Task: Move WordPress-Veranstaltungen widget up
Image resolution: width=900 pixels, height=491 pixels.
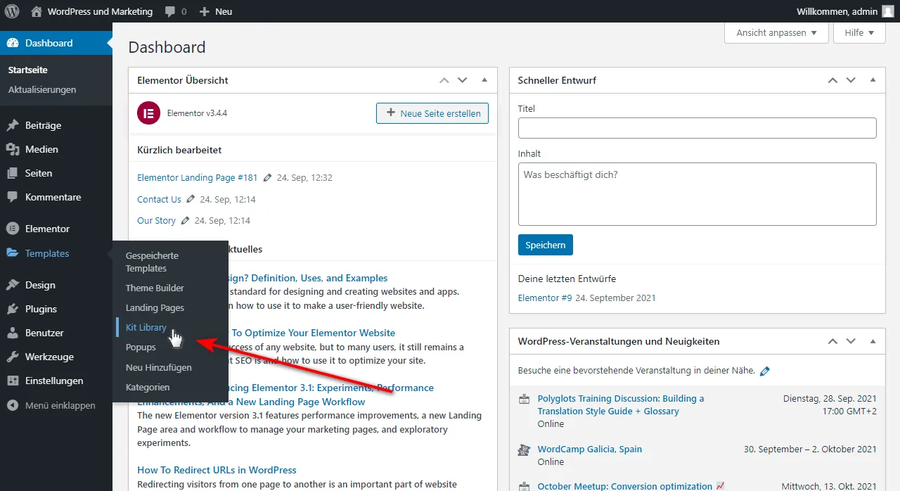Action: (832, 341)
